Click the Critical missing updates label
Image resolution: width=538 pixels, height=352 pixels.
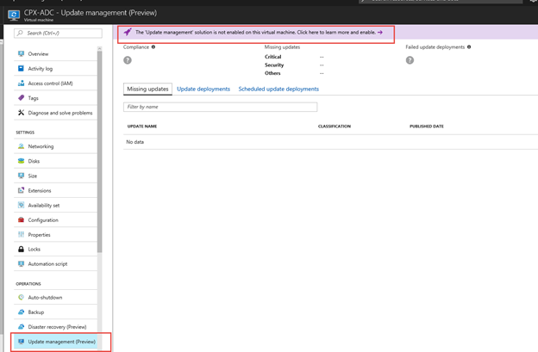(x=272, y=57)
